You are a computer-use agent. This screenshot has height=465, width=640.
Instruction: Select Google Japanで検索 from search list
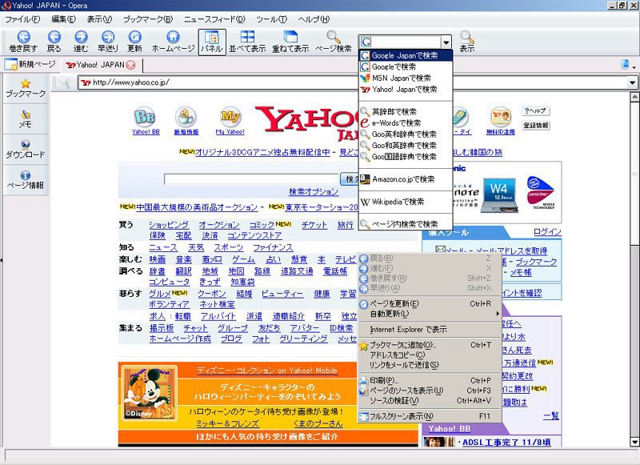(406, 55)
